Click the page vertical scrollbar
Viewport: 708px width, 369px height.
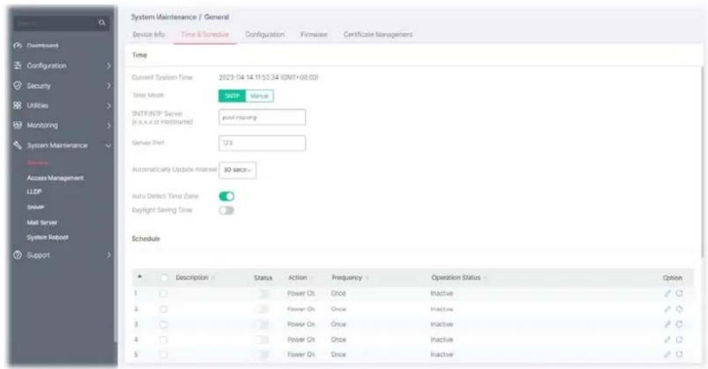pyautogui.click(x=702, y=162)
